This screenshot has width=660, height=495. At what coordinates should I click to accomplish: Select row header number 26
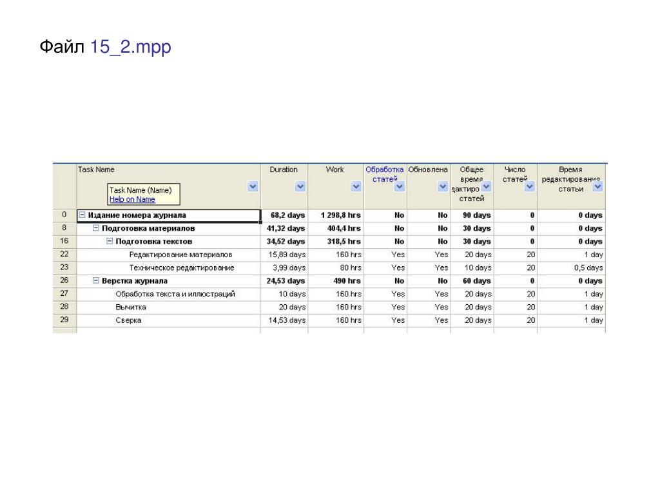pos(64,280)
